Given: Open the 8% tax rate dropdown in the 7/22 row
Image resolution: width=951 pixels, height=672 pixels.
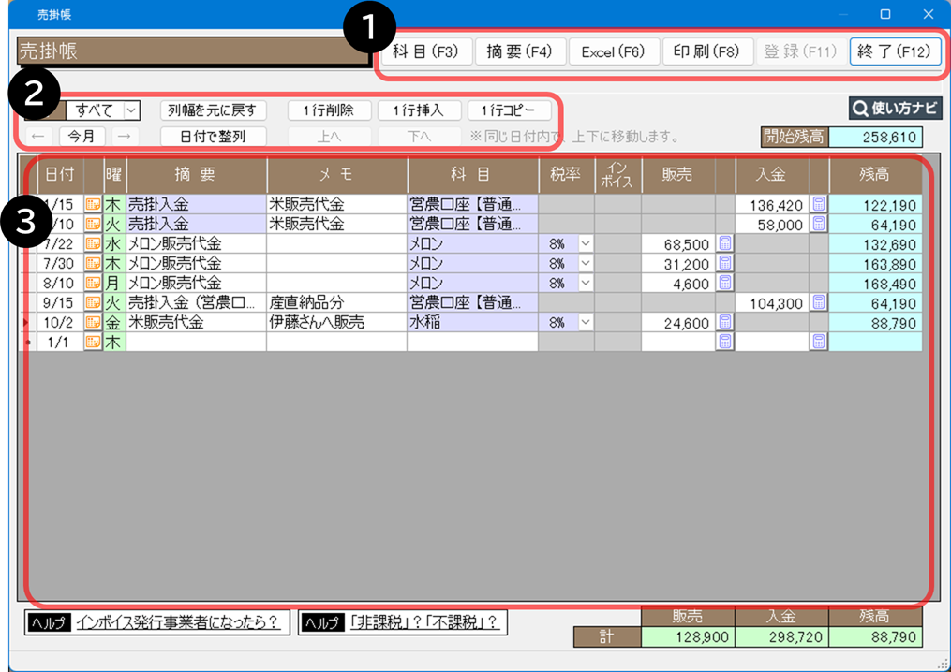Looking at the screenshot, I should 586,244.
